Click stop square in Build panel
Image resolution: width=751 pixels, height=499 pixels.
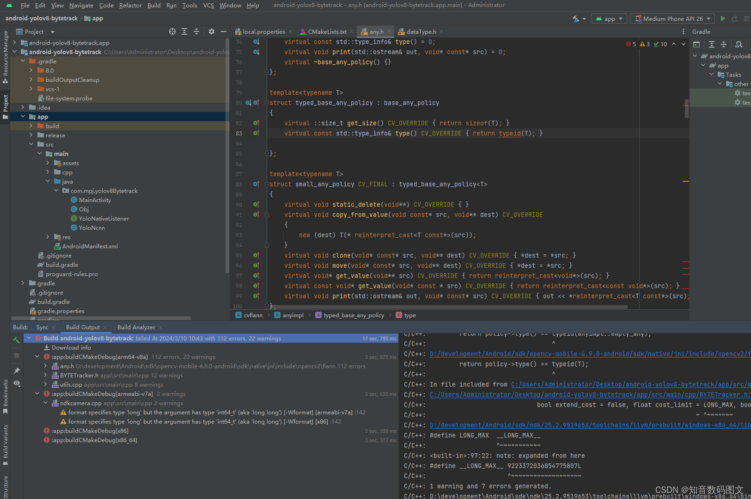[x=17, y=356]
